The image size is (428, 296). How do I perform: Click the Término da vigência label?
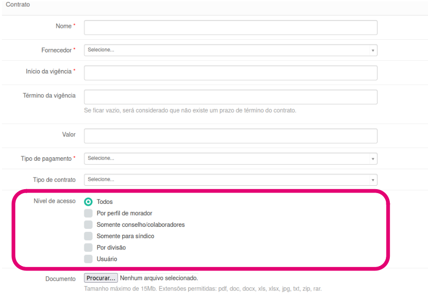tap(49, 96)
